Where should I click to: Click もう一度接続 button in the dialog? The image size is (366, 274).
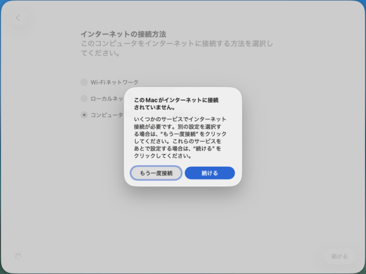pos(156,173)
